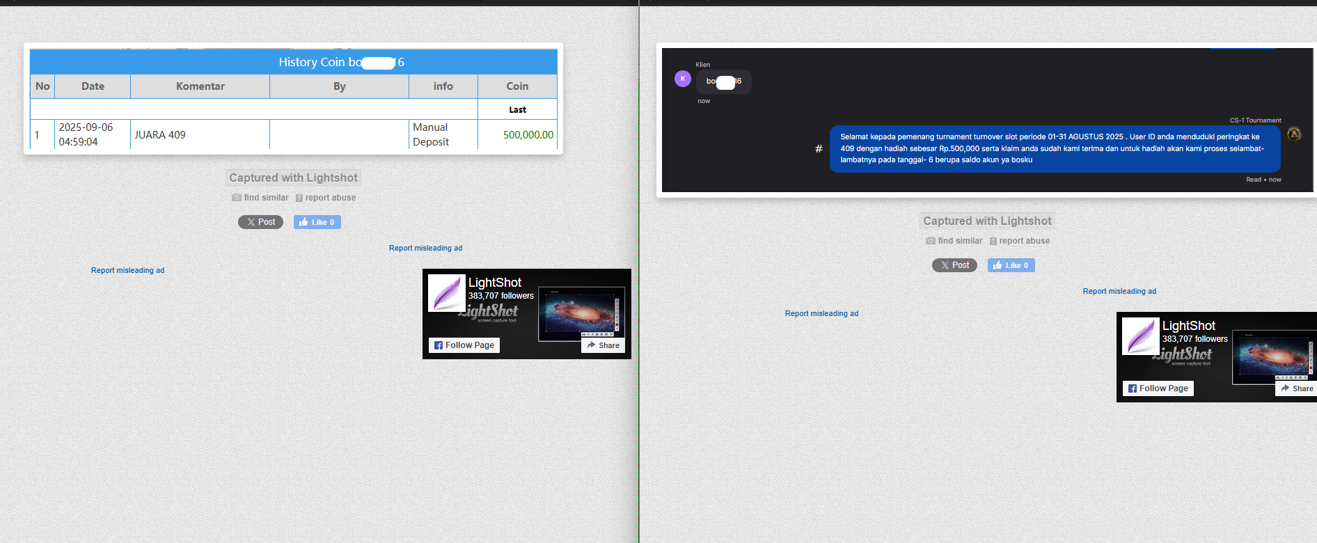Click the X Post button in right window
Viewport: 1317px width, 543px height.
pos(954,265)
